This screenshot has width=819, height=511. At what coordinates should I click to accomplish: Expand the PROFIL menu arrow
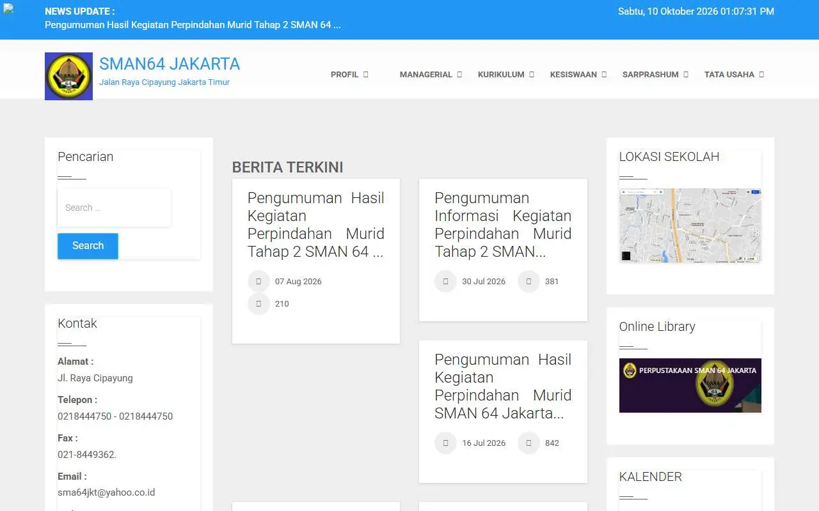tap(366, 75)
